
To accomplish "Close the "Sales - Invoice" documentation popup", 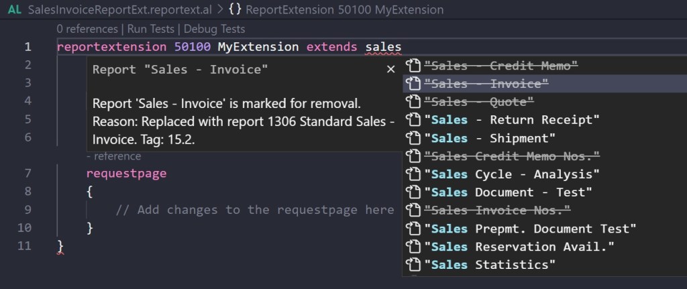I will (x=390, y=69).
